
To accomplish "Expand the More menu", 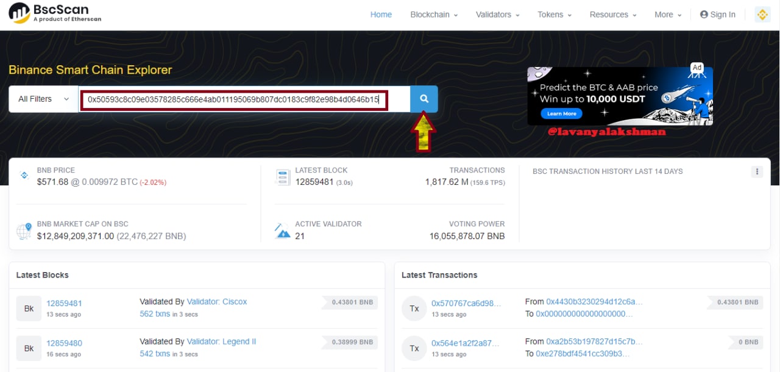I will 668,15.
